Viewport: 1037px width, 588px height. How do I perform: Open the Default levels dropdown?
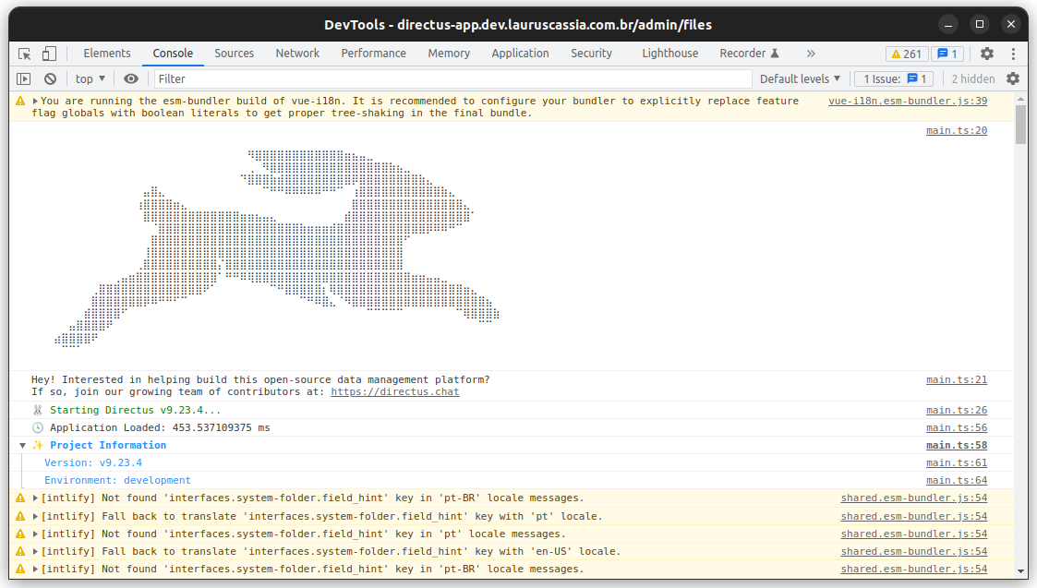tap(801, 78)
